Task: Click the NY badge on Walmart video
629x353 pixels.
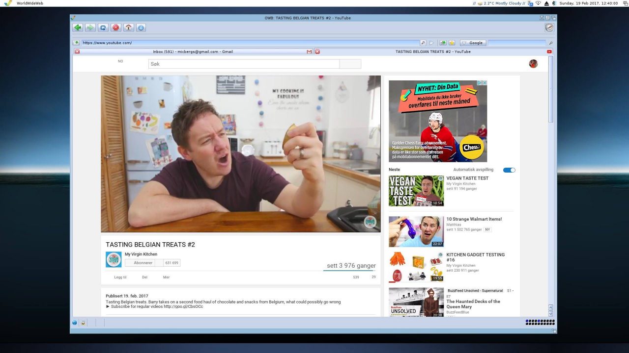Action: (487, 229)
